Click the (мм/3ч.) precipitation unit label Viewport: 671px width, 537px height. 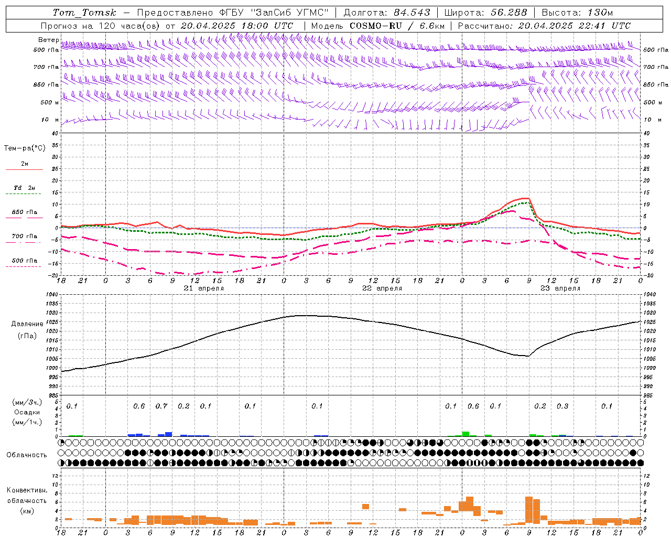[27, 403]
